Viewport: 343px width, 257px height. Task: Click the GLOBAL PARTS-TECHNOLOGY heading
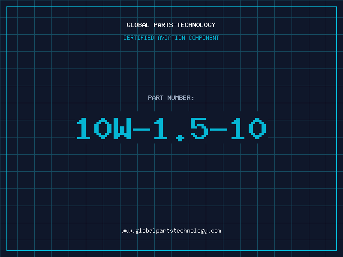[x=171, y=25]
